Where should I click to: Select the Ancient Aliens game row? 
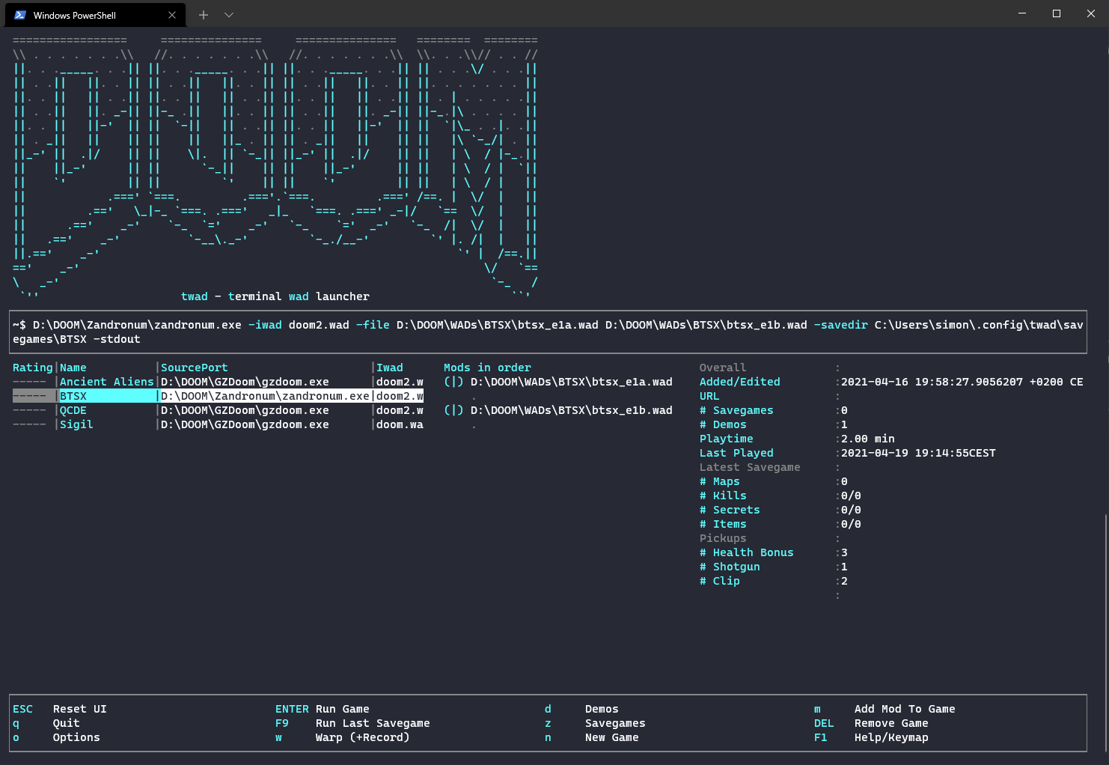(x=218, y=382)
